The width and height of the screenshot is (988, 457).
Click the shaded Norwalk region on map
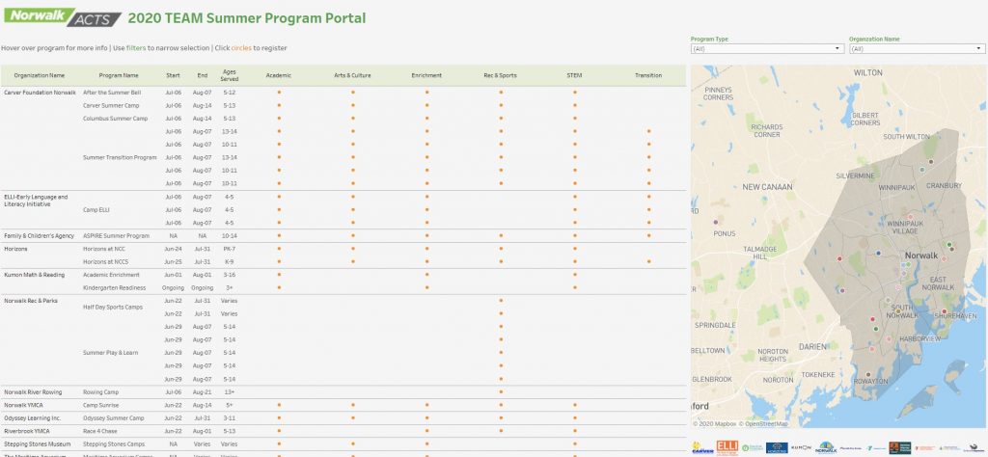(x=868, y=289)
